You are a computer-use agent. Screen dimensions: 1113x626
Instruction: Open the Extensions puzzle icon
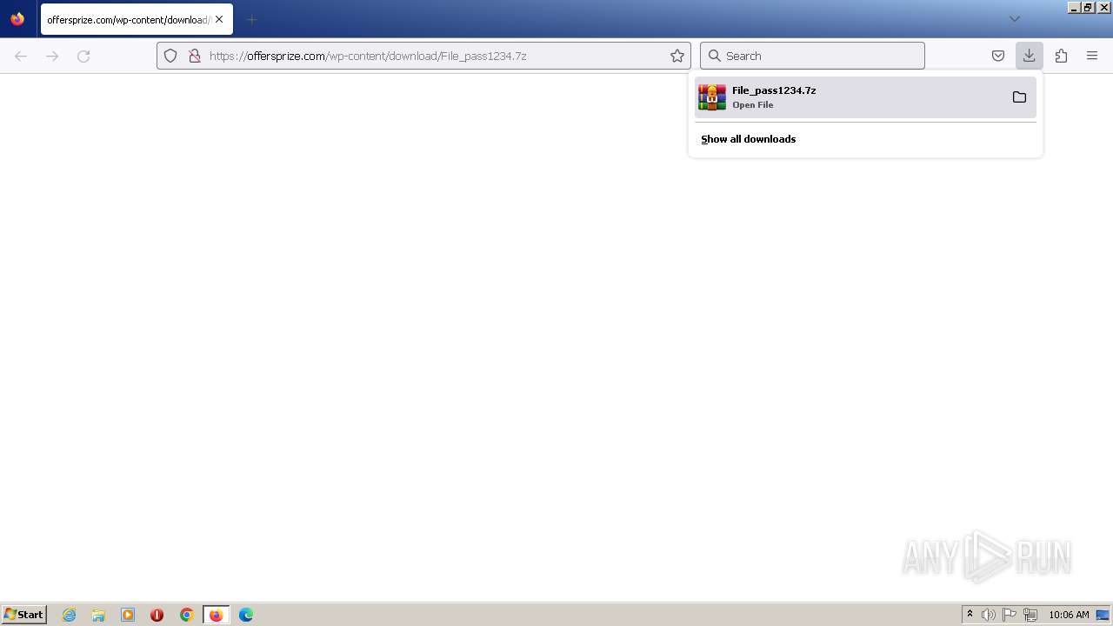(x=1061, y=56)
